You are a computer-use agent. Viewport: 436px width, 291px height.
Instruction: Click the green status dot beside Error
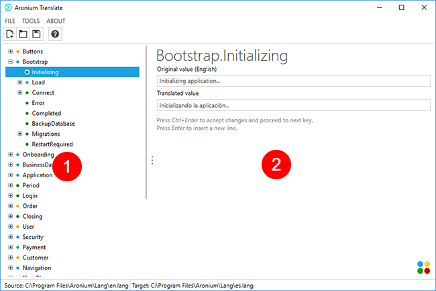[x=27, y=103]
